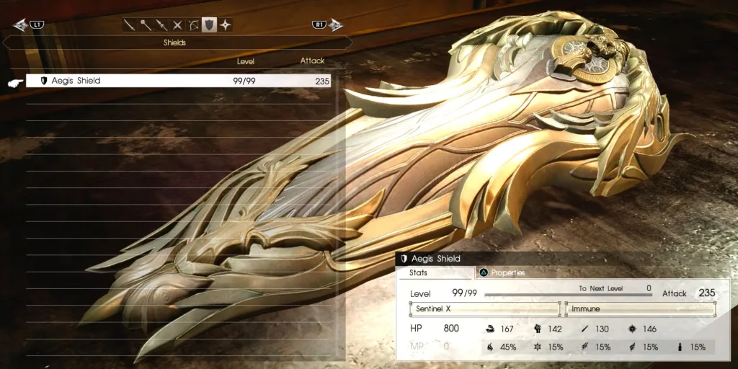Switch to the Properties tab
Image resolution: width=738 pixels, height=369 pixels.
click(x=502, y=272)
